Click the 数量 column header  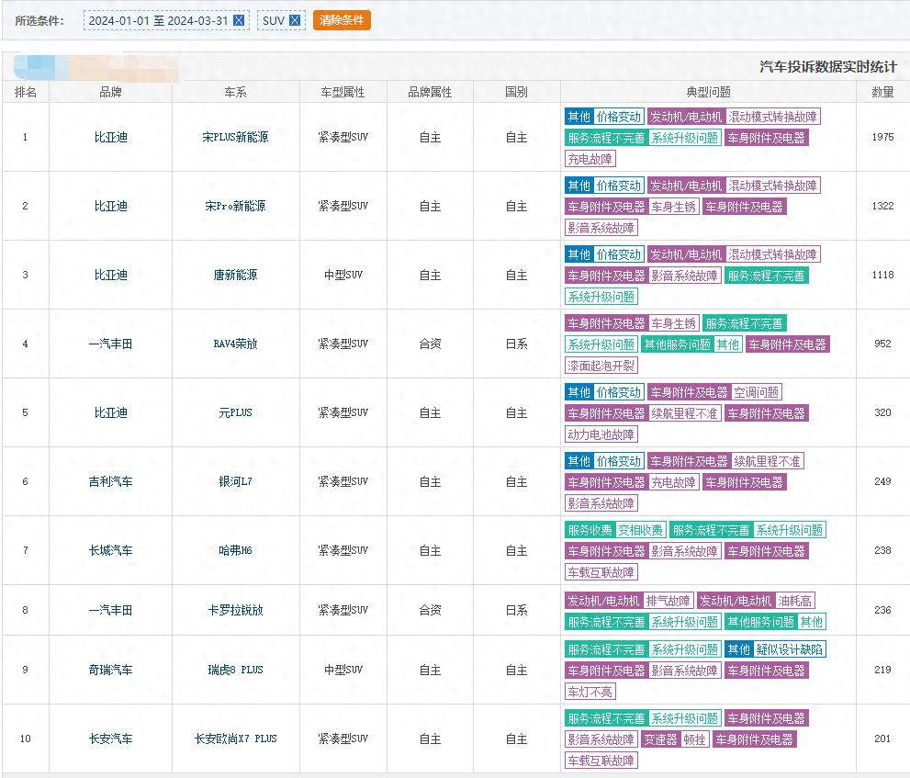[882, 92]
